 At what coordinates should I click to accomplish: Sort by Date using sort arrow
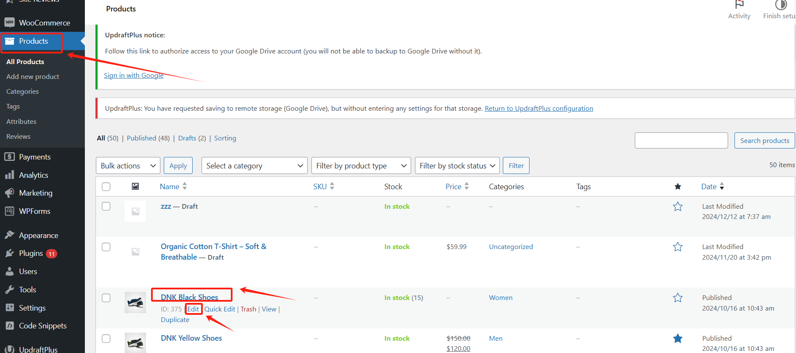[722, 186]
